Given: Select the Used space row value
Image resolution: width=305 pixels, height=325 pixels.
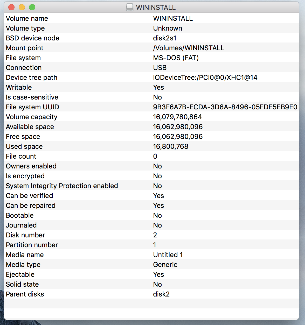Looking at the screenshot, I should click(x=171, y=146).
